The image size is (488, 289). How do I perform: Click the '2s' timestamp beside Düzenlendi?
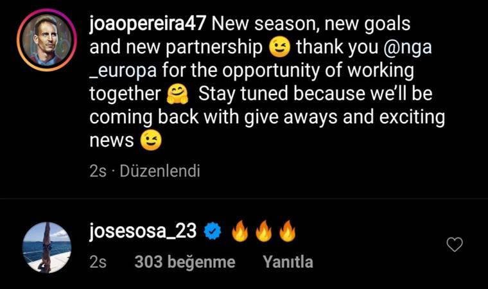coord(98,171)
